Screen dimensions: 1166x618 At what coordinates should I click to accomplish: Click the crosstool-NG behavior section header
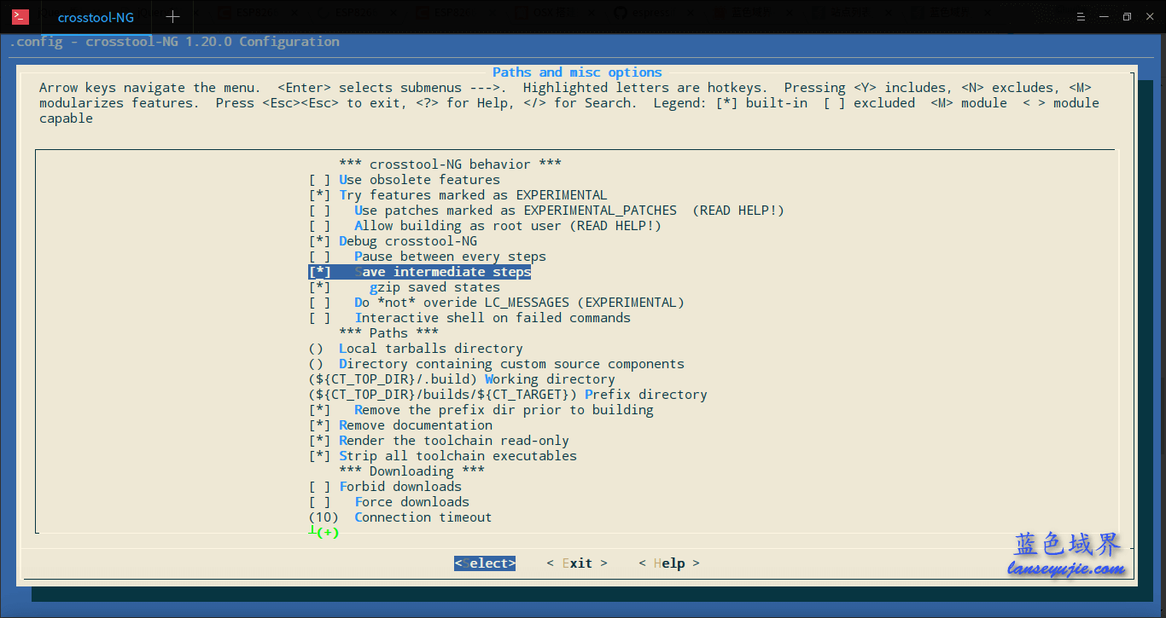tap(450, 165)
